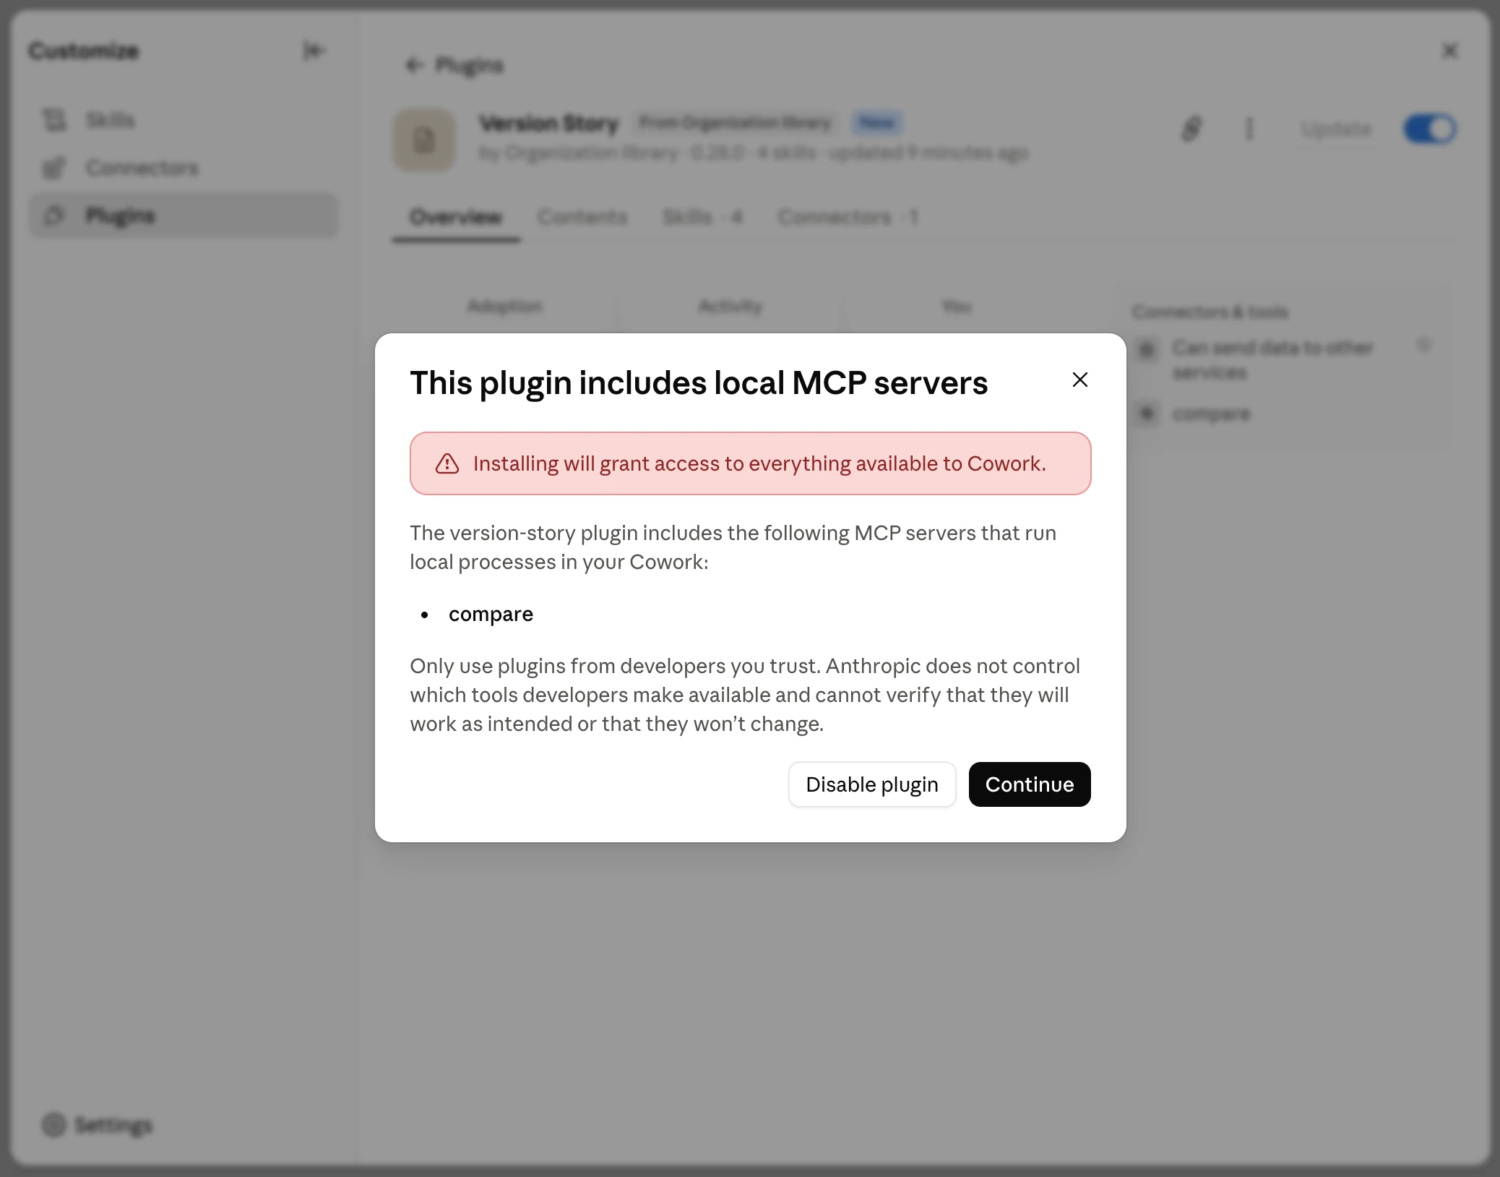Click the attachment link icon in plugin header
The image size is (1500, 1177).
[x=1191, y=129]
